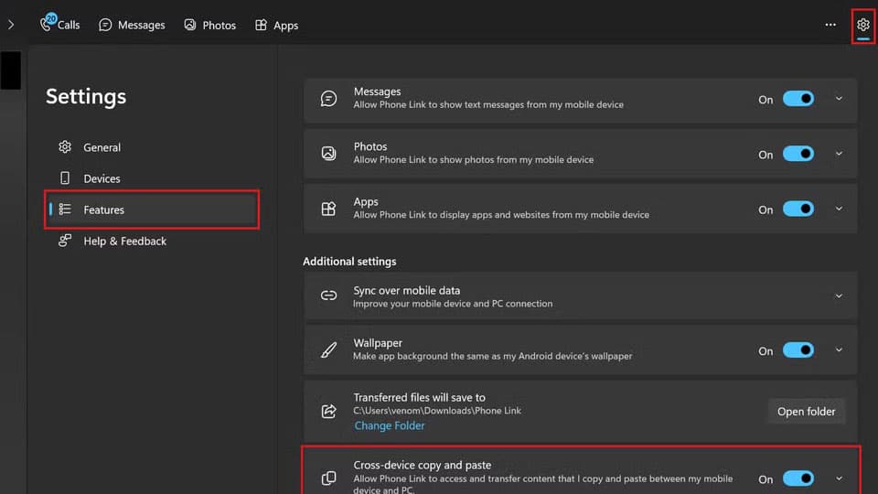Expand the left panel with the arrow

(11, 25)
